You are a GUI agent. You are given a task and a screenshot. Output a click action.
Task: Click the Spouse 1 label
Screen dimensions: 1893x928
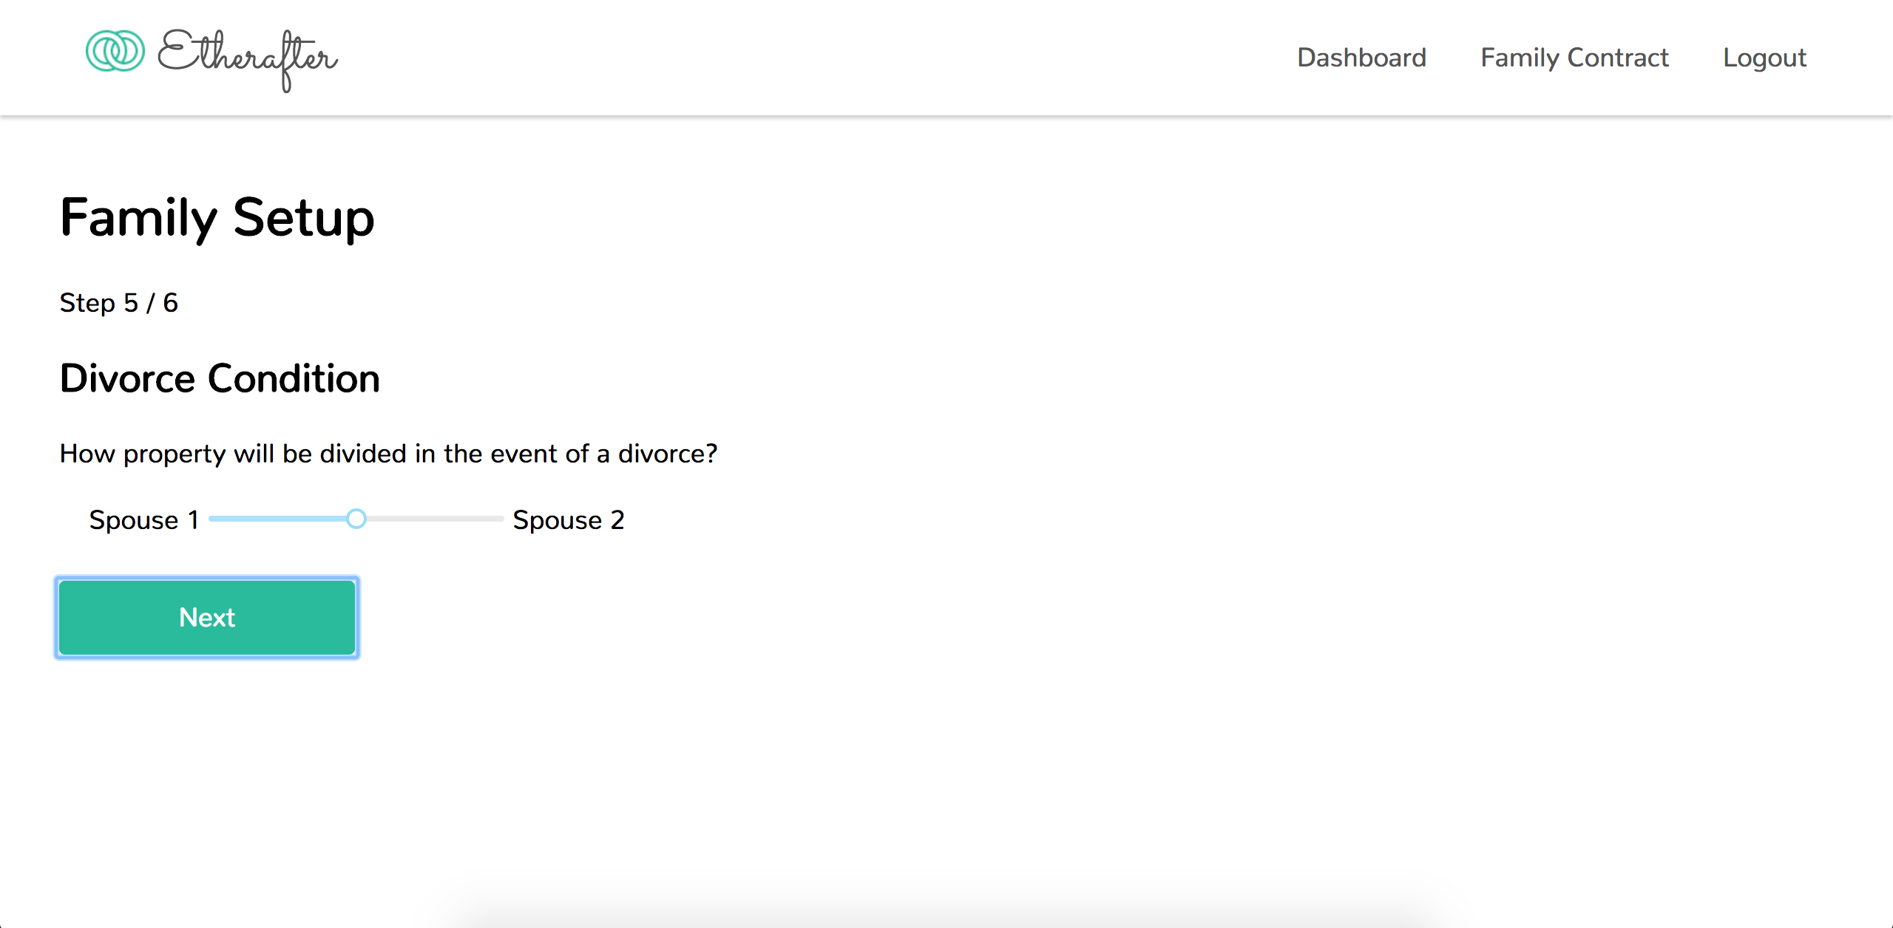click(x=144, y=520)
